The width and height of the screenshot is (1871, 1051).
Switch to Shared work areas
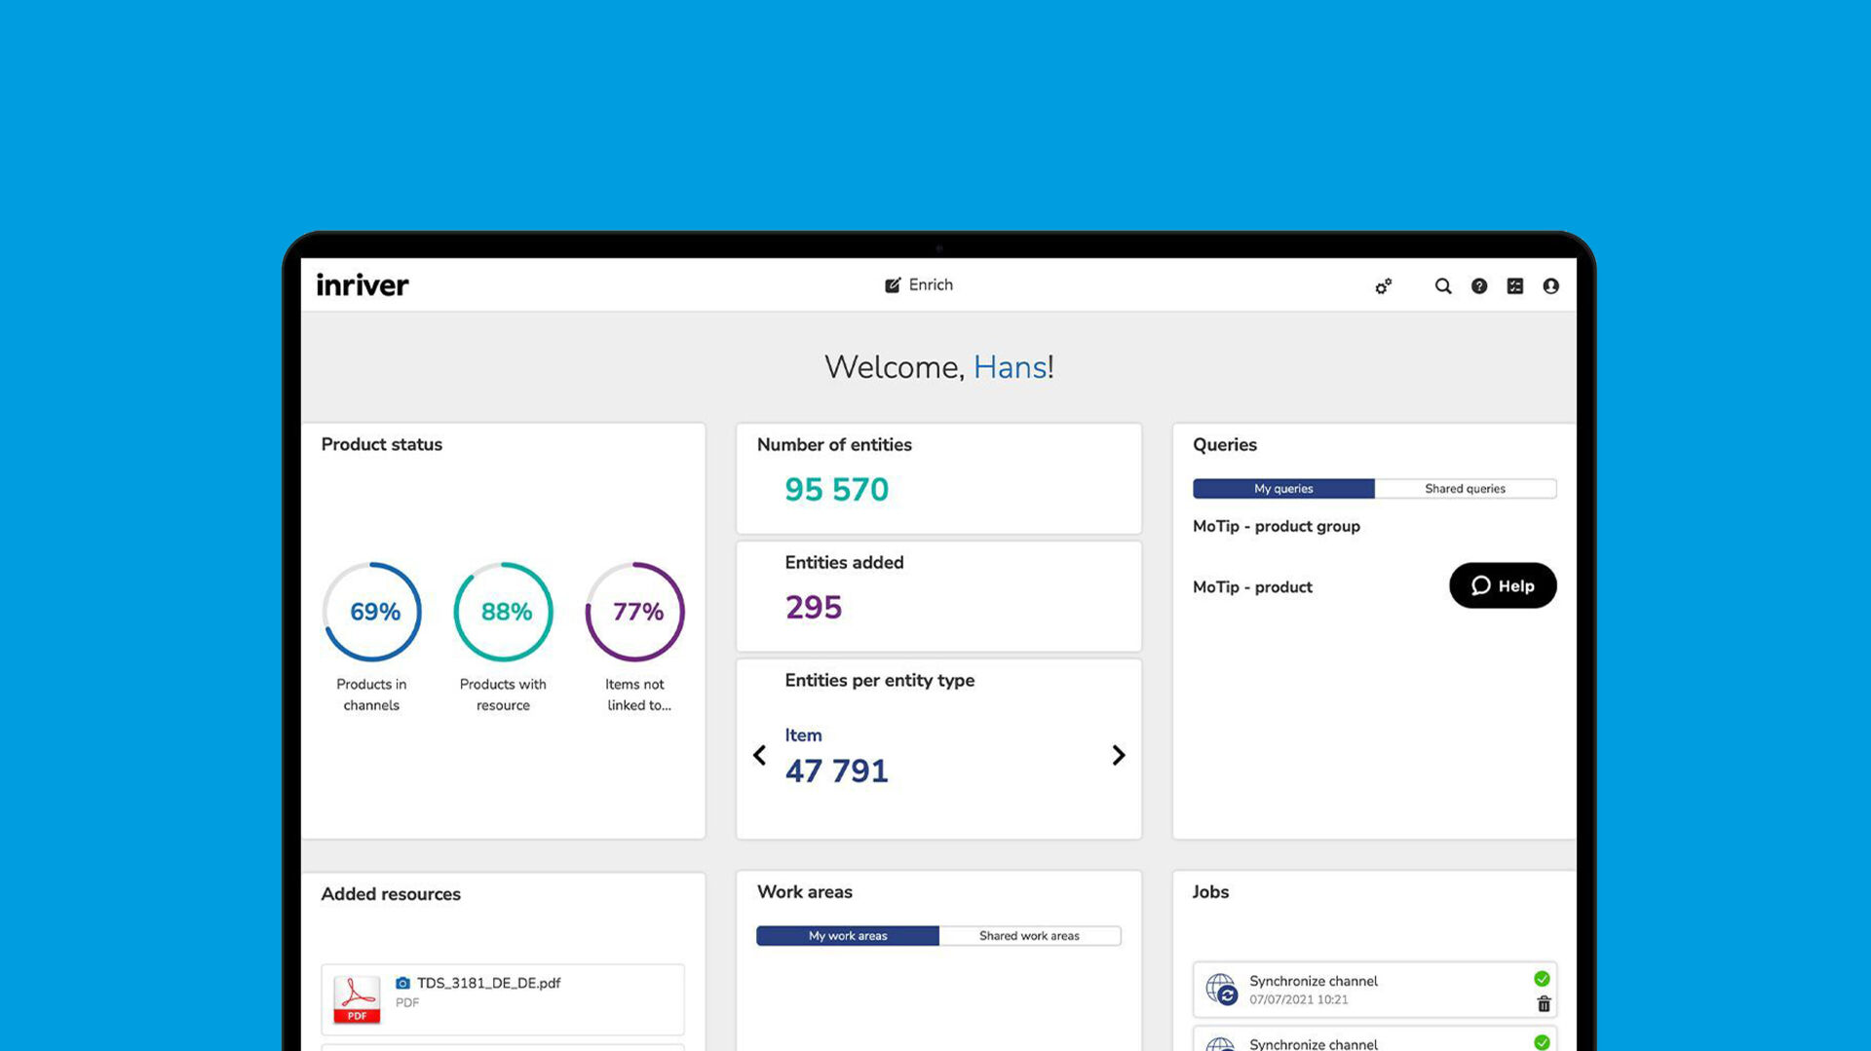pos(1029,936)
